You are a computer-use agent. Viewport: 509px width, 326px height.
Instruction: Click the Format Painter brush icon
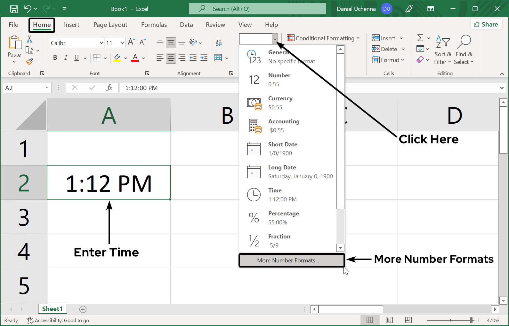tap(30, 61)
